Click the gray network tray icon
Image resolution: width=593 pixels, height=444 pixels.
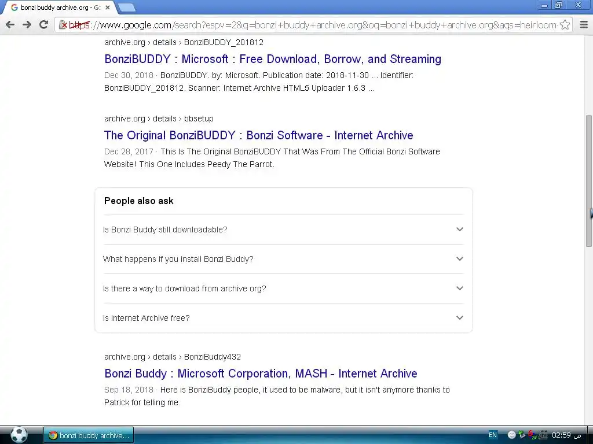543,435
